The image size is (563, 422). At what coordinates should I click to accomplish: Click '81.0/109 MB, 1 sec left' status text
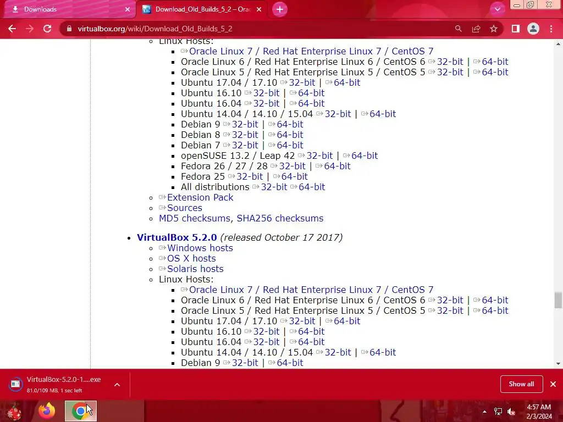[54, 391]
